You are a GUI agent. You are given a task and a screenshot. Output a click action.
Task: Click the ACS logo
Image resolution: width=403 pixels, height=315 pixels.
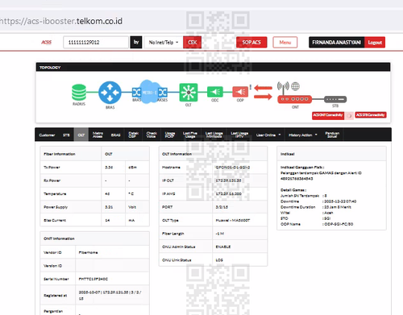46,42
